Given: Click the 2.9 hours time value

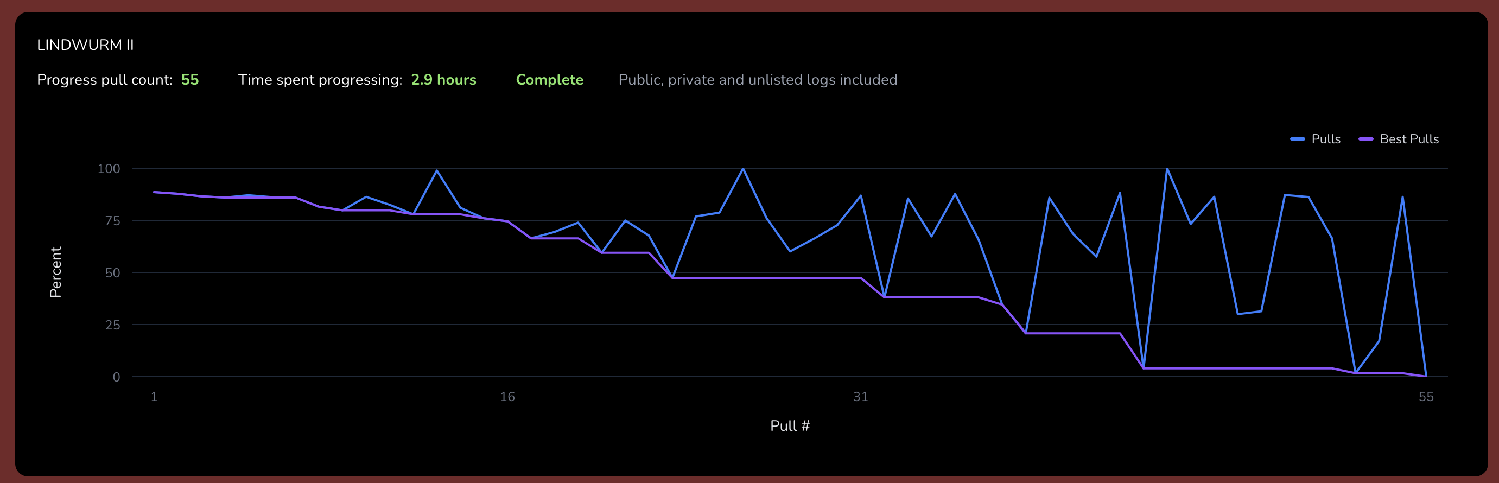Looking at the screenshot, I should point(443,80).
